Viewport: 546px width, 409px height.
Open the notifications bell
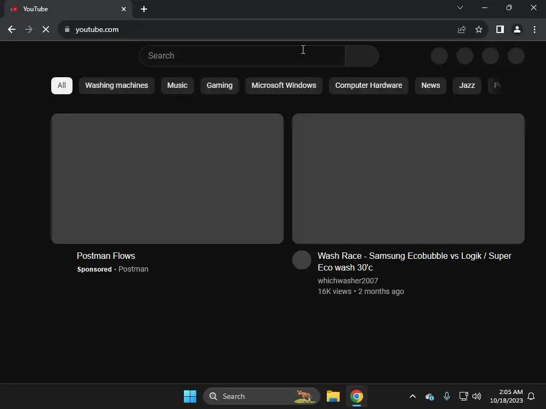[532, 396]
